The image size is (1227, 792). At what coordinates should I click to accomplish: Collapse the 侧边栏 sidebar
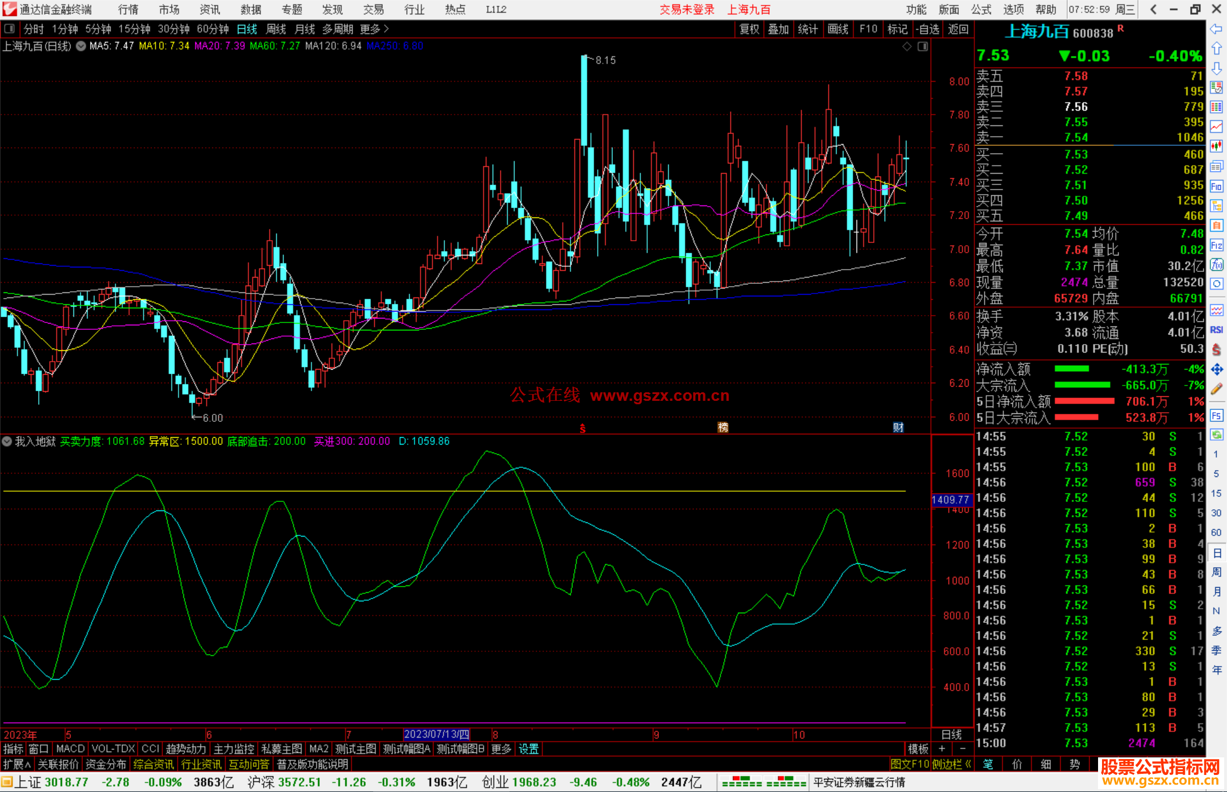(x=951, y=764)
